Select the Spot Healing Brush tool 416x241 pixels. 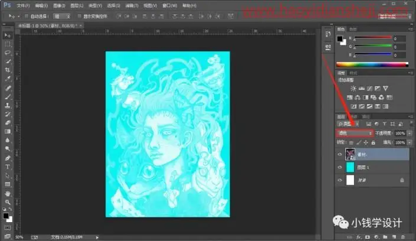[x=8, y=88]
